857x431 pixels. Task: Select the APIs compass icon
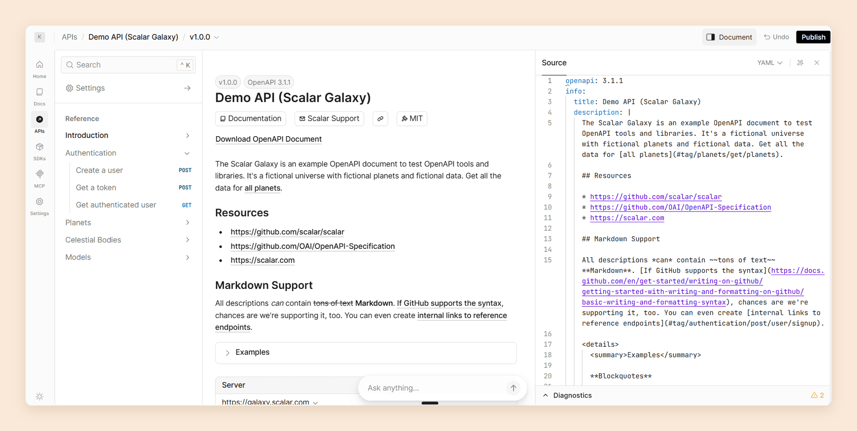[40, 119]
